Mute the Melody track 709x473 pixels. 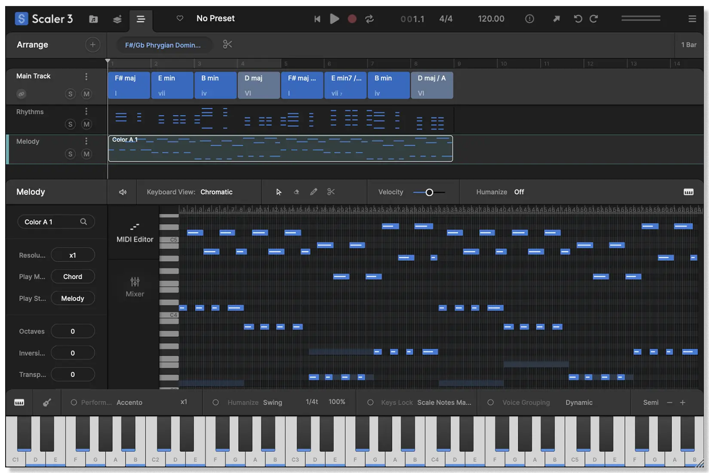[x=86, y=154]
